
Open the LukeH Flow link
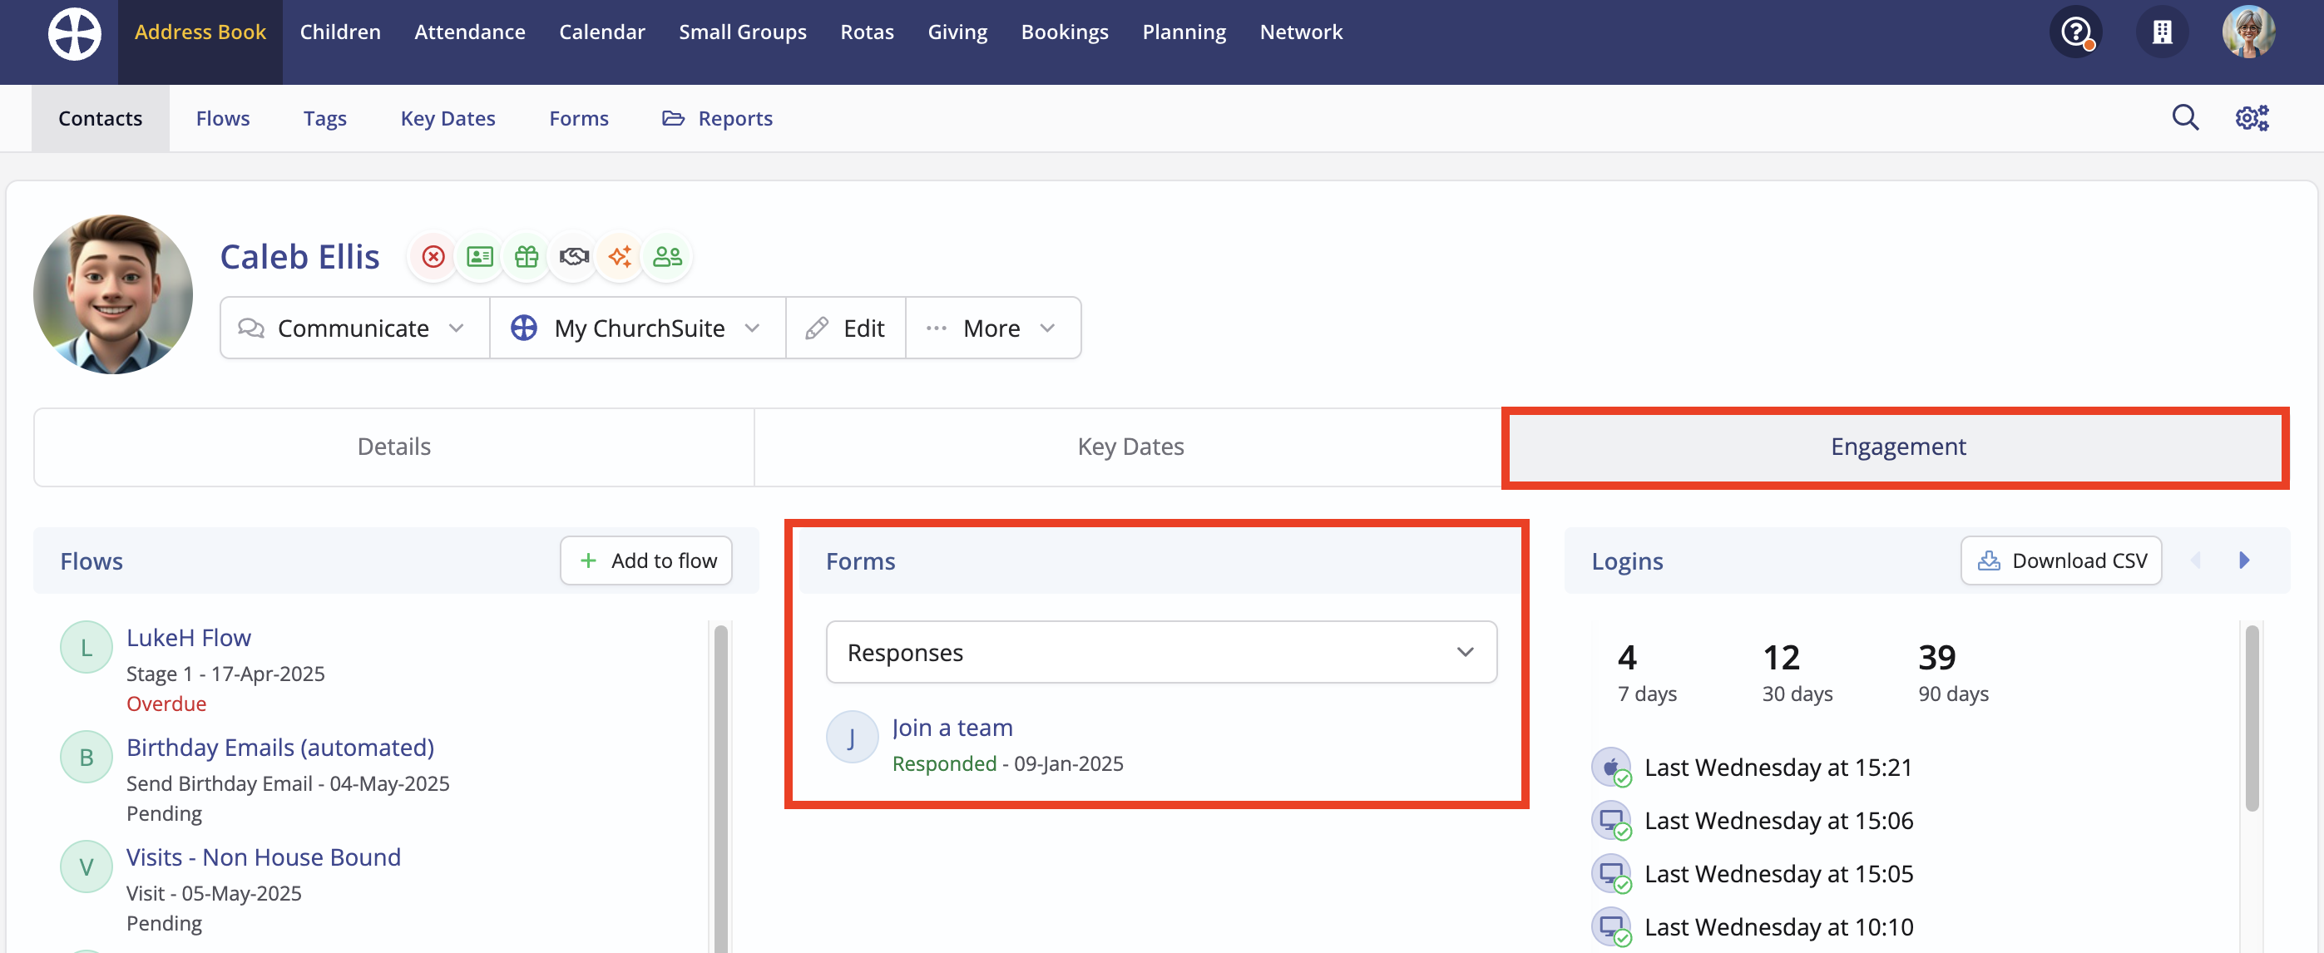[189, 638]
